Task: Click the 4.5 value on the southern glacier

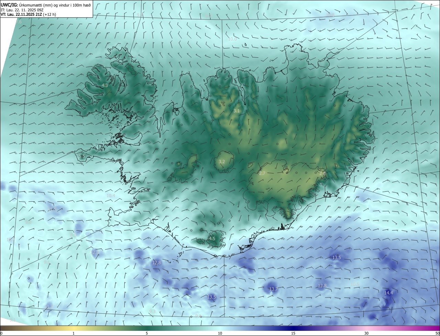Action: 212,238
